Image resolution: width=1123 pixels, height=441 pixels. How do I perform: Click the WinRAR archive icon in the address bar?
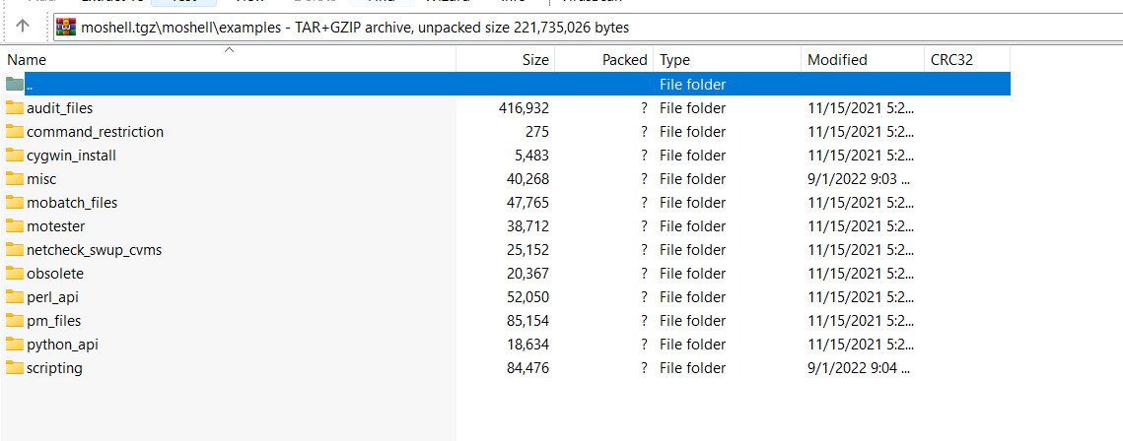pyautogui.click(x=66, y=28)
